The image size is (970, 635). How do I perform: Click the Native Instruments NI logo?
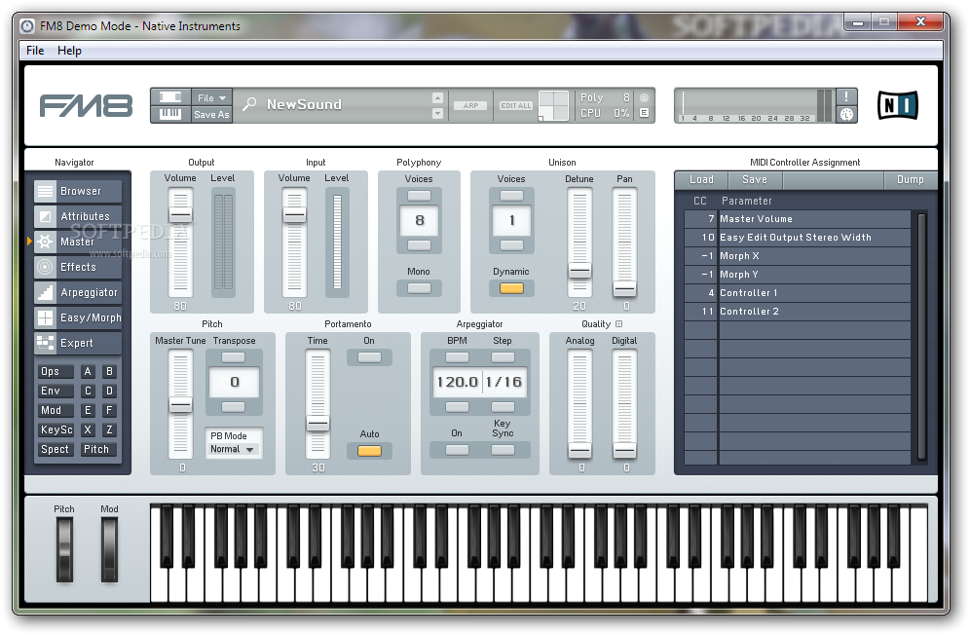(x=898, y=105)
